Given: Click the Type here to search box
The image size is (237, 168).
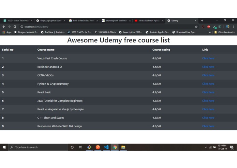Looking at the screenshot, I should pos(38,147).
